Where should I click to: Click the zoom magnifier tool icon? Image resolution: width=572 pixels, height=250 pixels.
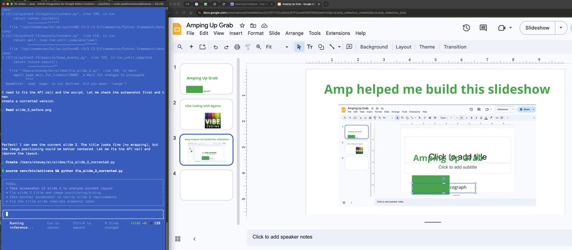coord(259,47)
